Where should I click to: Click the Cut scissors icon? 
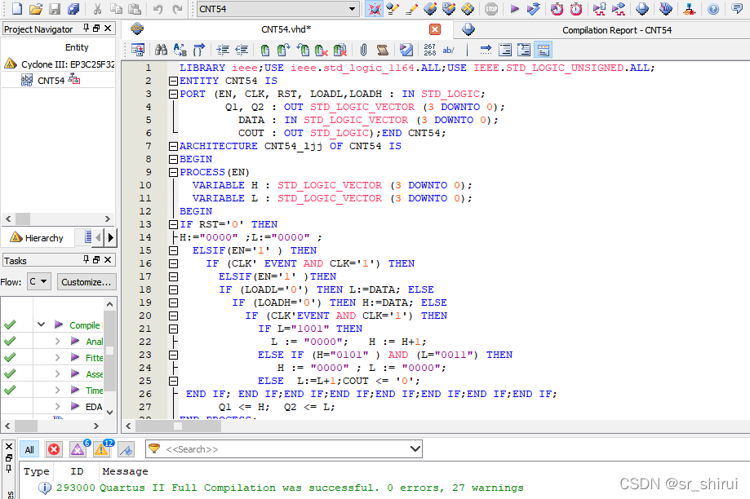(98, 9)
